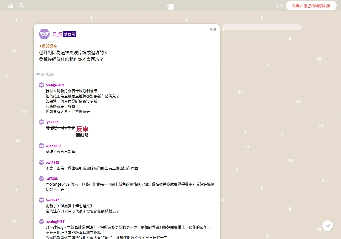Click the Plurk logo in the header center

click(170, 7)
